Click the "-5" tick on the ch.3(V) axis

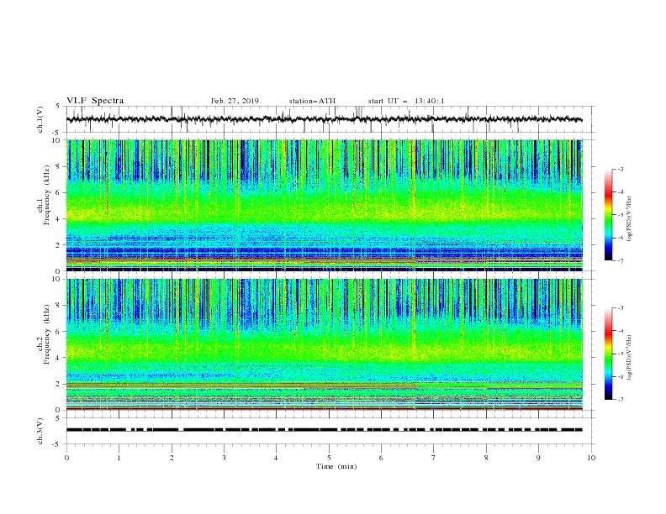point(57,444)
